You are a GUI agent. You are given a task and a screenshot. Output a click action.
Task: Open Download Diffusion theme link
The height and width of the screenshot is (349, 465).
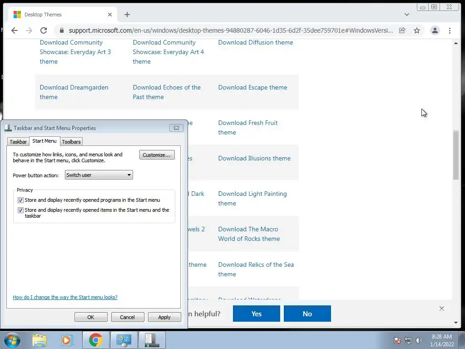pyautogui.click(x=255, y=42)
